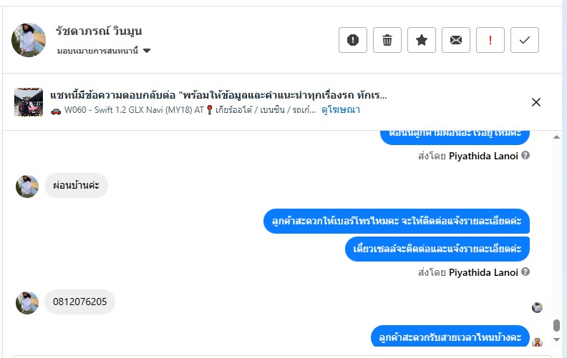The width and height of the screenshot is (567, 358).
Task: Open customer profile picture in header
Action: click(x=29, y=40)
